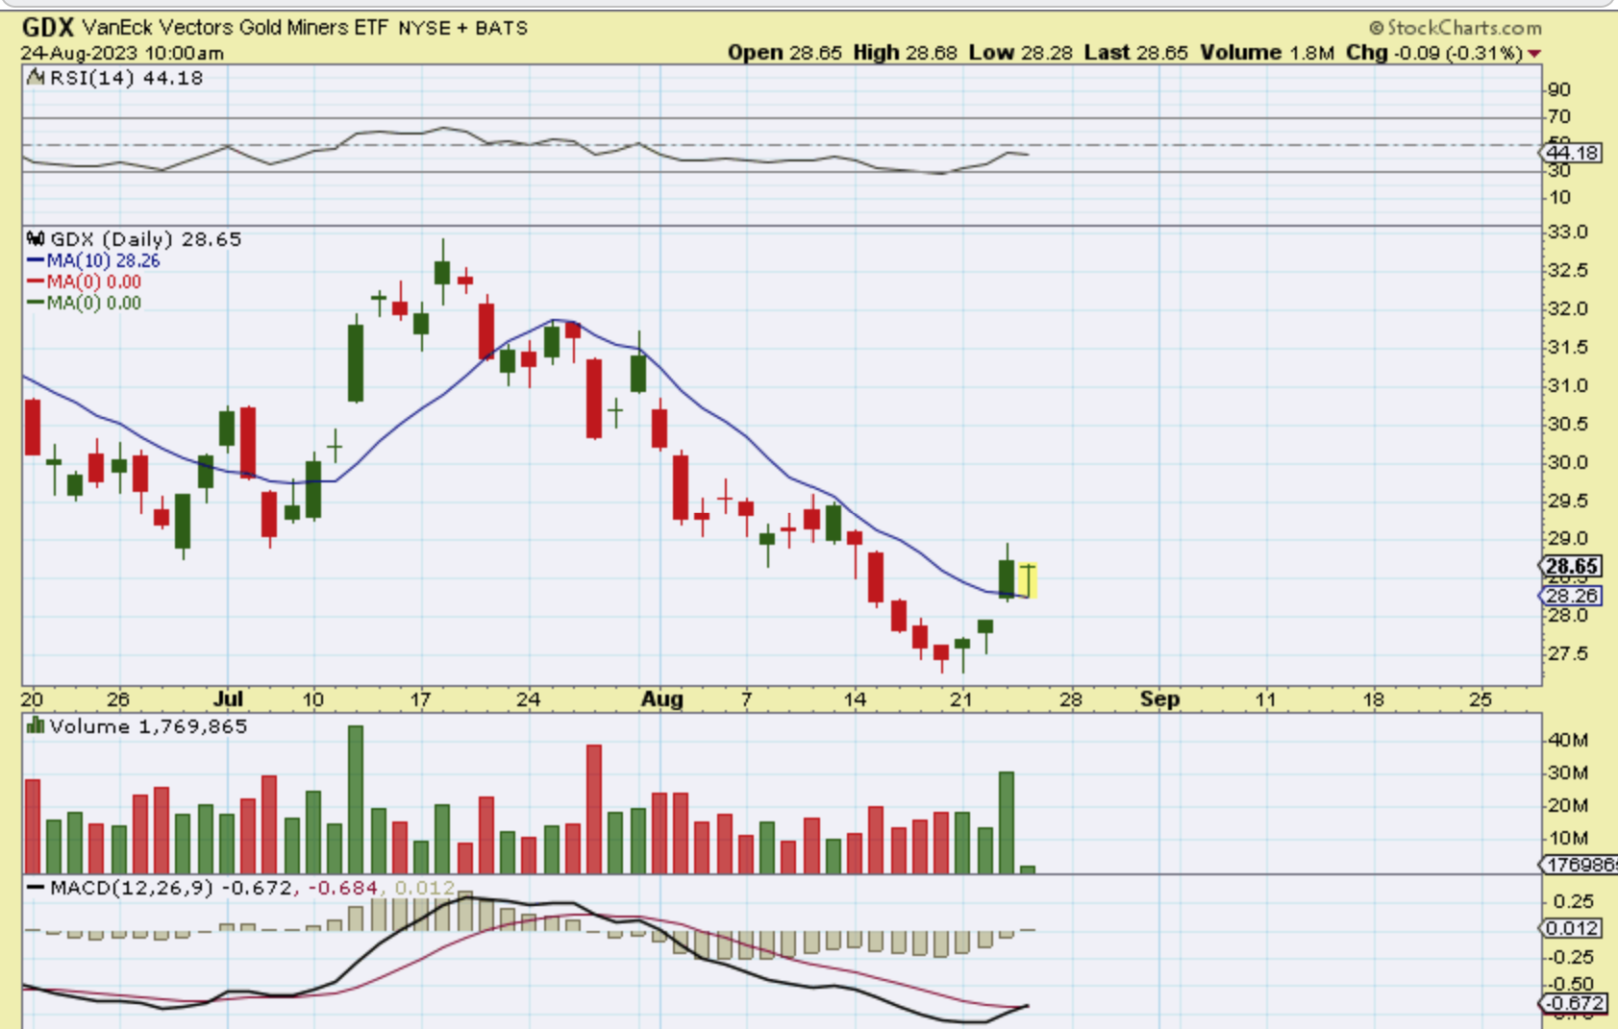The image size is (1618, 1029).
Task: Click the 28.65 last price tag on price axis
Action: [x=1572, y=566]
